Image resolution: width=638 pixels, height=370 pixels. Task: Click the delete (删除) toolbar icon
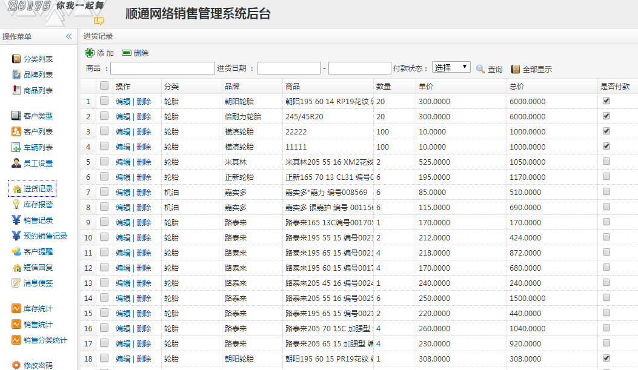(127, 53)
